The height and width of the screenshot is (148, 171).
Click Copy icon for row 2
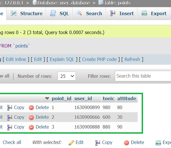10,117
